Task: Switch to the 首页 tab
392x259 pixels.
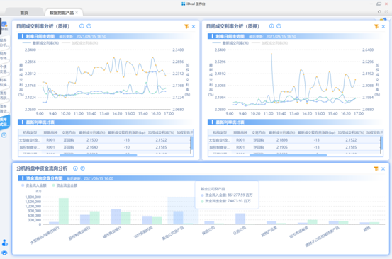Action: (24, 13)
